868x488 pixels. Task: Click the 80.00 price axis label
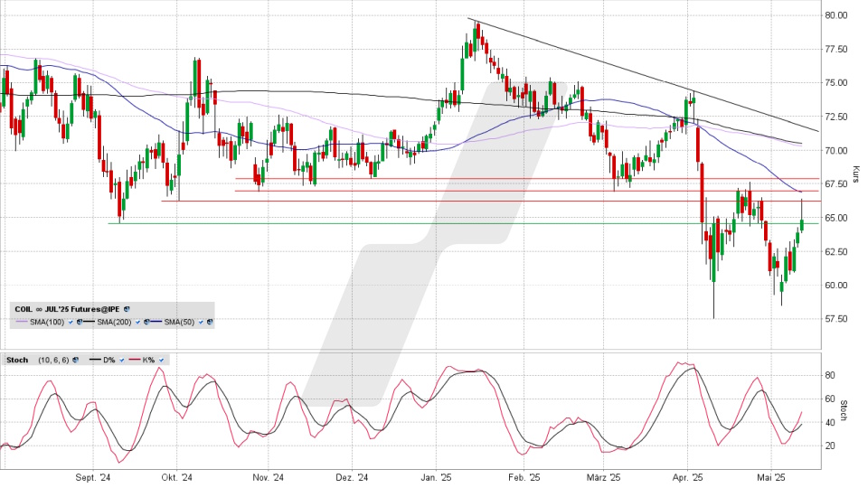point(835,15)
